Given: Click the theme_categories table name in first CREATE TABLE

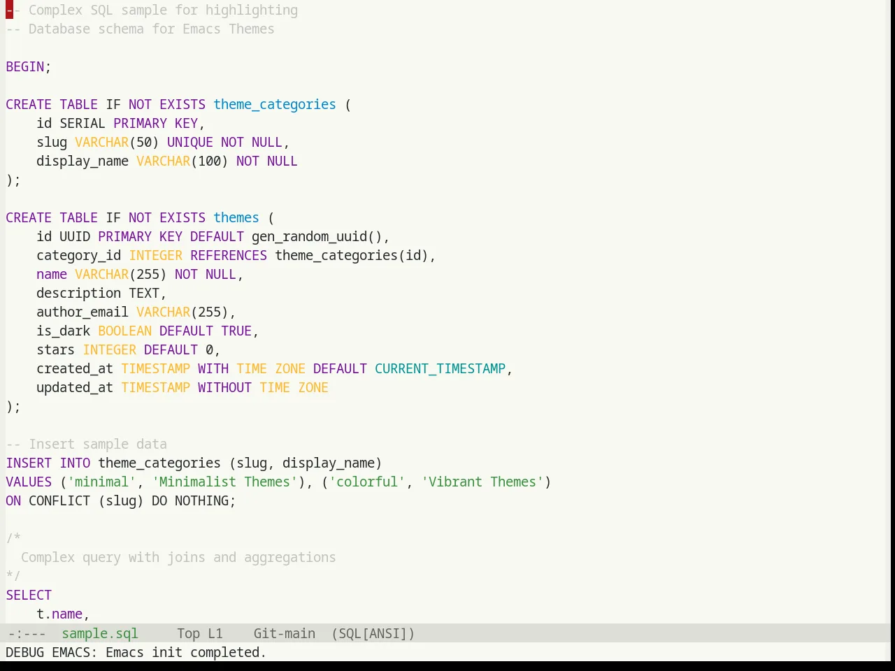Looking at the screenshot, I should click(x=275, y=104).
